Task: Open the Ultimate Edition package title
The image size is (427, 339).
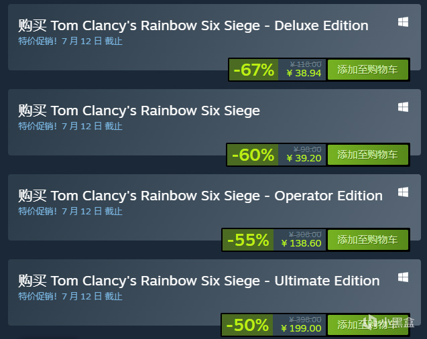Action: point(199,281)
